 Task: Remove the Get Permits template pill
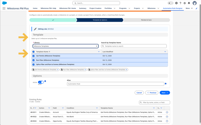coord(58,70)
